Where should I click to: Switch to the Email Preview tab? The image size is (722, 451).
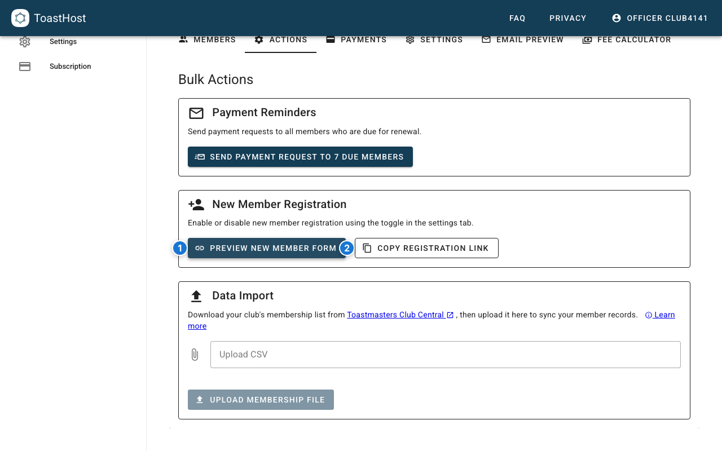tap(522, 39)
